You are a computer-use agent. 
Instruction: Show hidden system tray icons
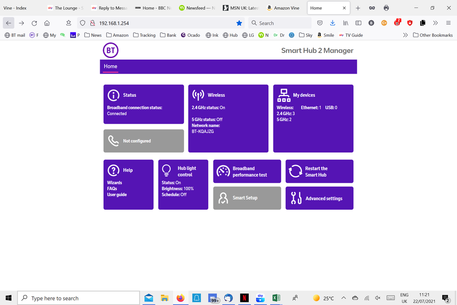pos(344,298)
